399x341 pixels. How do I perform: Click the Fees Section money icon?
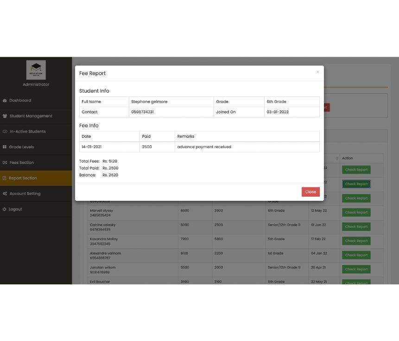click(5, 163)
